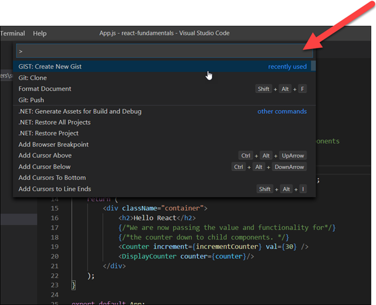Select the GIST: Create New Gist command
This screenshot has width=376, height=305.
(164, 67)
